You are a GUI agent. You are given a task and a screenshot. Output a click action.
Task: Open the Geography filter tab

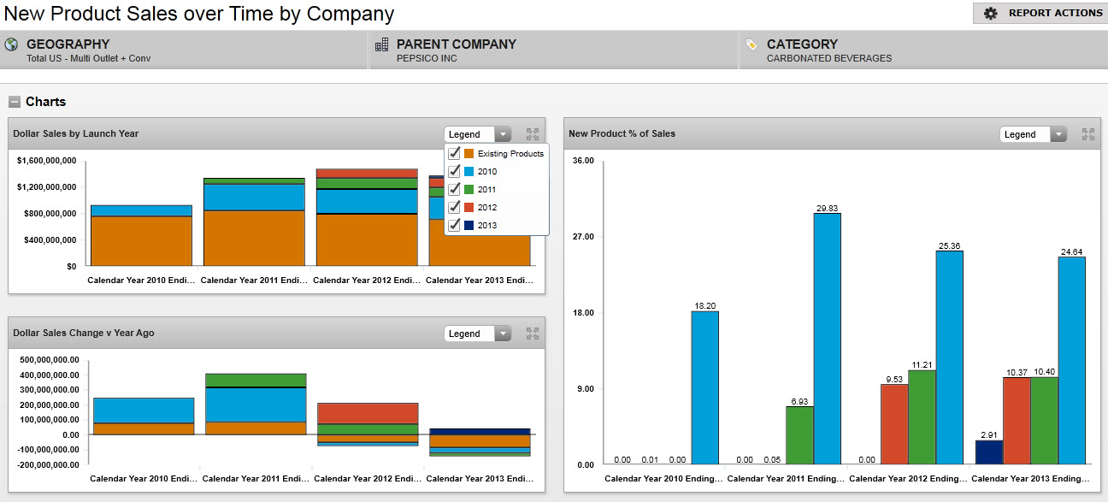[x=184, y=50]
